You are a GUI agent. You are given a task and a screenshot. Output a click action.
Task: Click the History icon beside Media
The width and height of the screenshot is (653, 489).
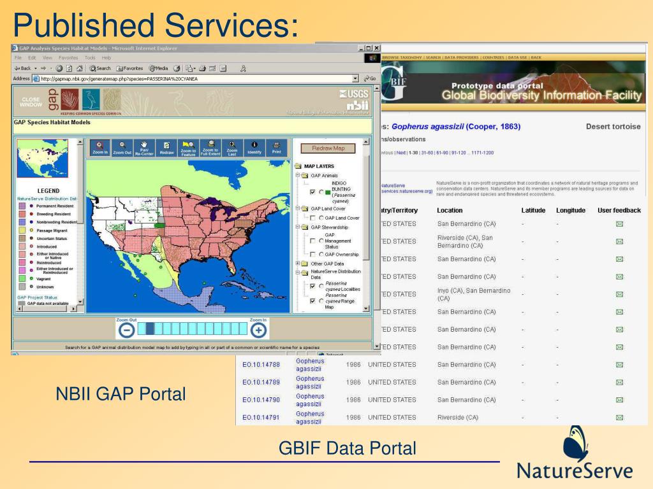coord(177,68)
